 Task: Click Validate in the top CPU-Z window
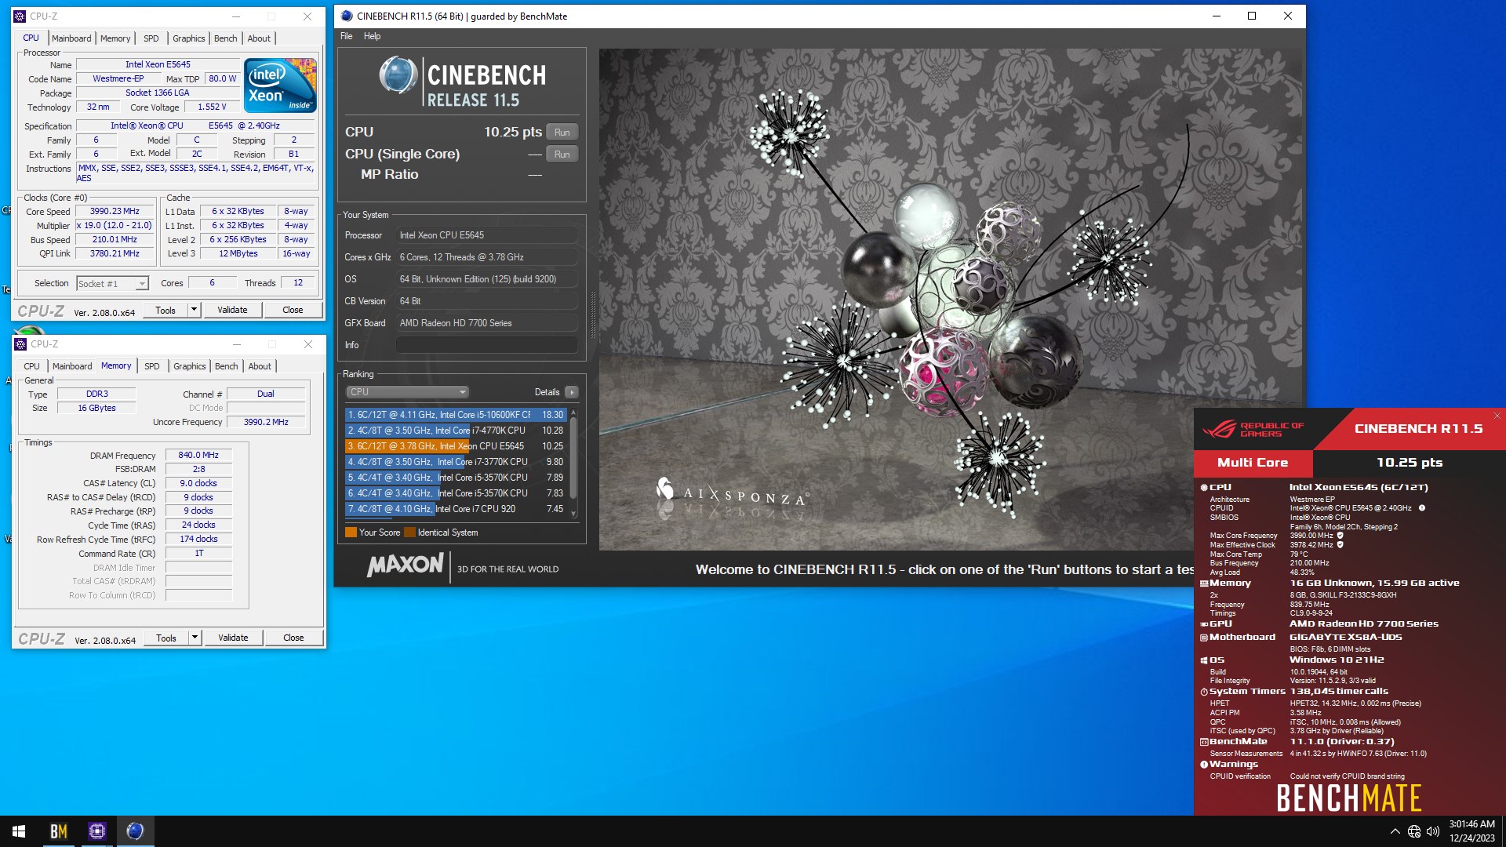tap(232, 310)
